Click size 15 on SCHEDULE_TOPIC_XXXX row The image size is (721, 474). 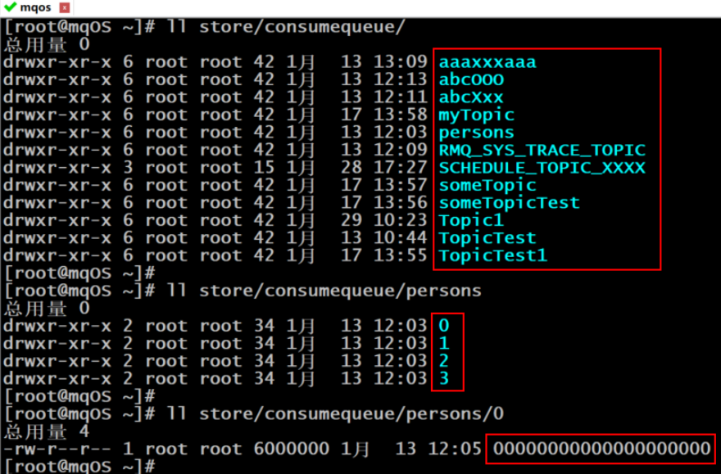[265, 168]
